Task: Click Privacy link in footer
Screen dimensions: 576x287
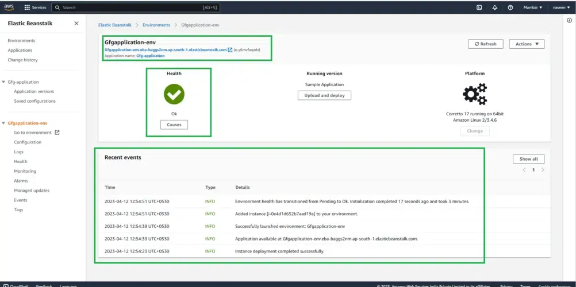Action: pyautogui.click(x=506, y=285)
